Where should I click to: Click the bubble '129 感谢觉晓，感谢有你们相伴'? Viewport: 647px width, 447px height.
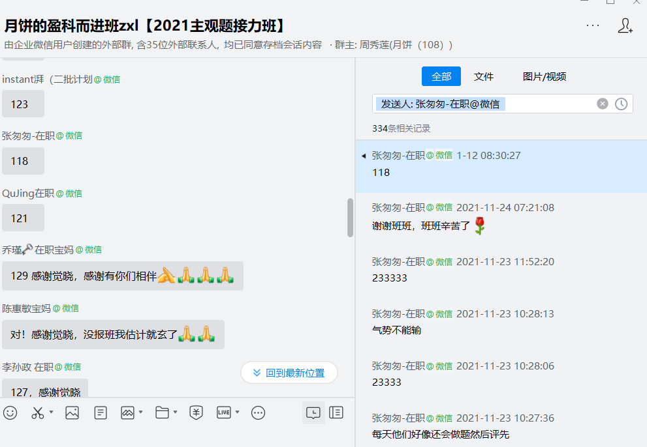coord(123,276)
